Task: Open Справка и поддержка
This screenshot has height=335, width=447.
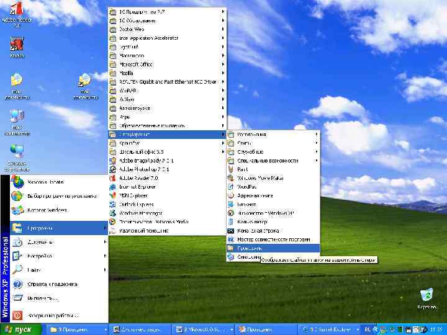Action: [x=59, y=284]
